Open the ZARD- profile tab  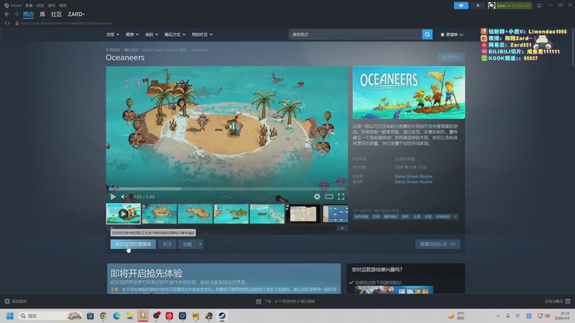coord(76,14)
